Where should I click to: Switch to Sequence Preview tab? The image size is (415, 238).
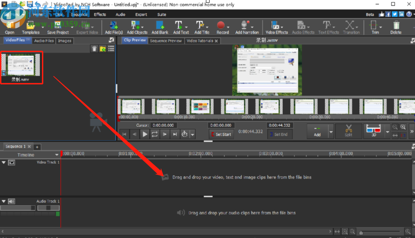(166, 41)
